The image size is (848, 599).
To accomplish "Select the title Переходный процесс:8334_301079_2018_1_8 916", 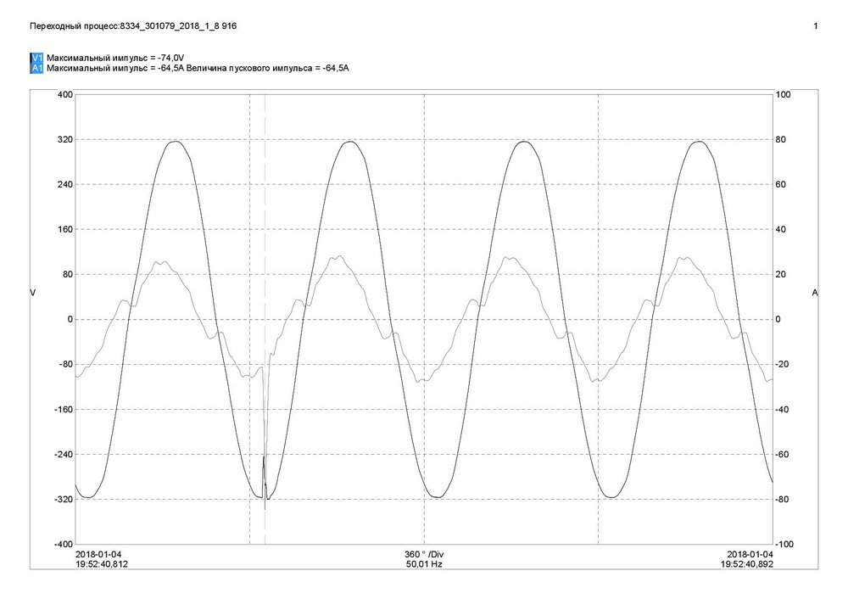I will tap(132, 26).
